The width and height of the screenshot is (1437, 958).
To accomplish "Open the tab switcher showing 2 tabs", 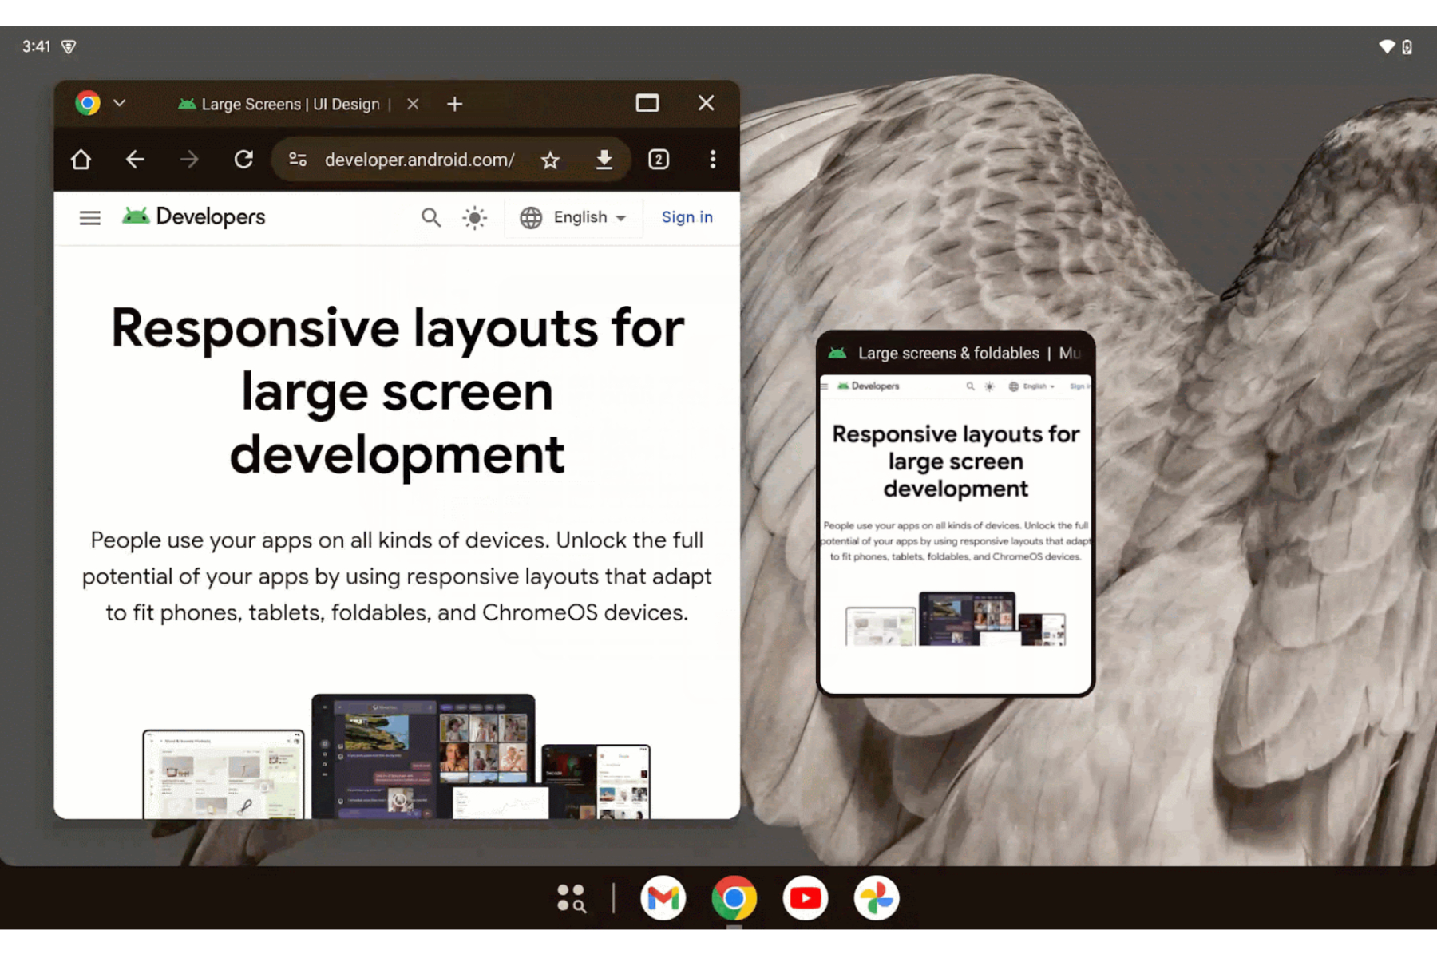I will (x=659, y=160).
